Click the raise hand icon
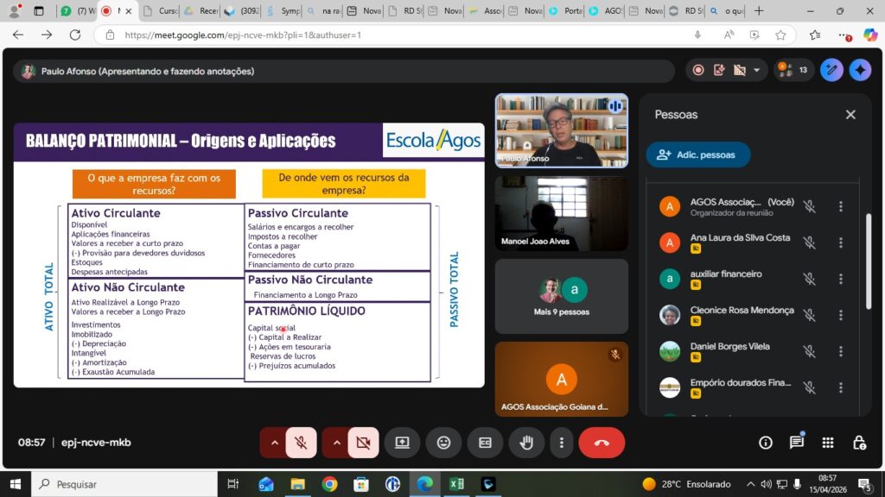This screenshot has height=497, width=885. point(525,443)
